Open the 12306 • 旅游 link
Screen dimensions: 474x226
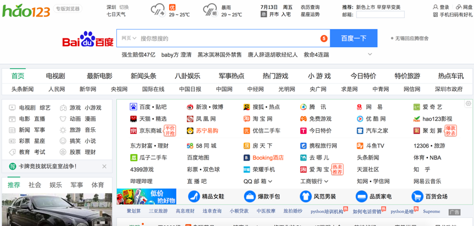click(429, 146)
